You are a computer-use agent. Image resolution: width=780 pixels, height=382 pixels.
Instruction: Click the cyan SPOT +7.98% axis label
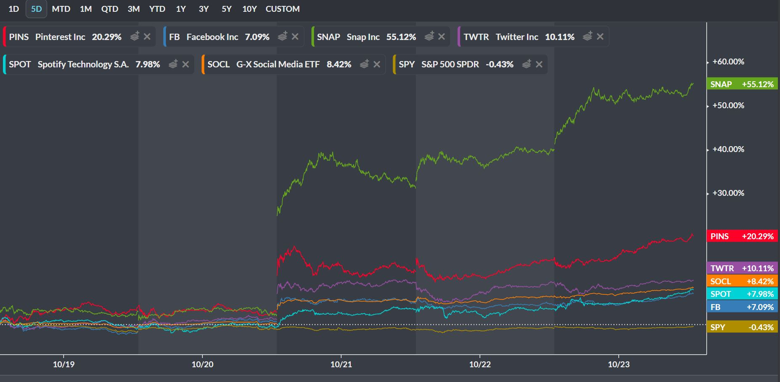click(x=742, y=294)
